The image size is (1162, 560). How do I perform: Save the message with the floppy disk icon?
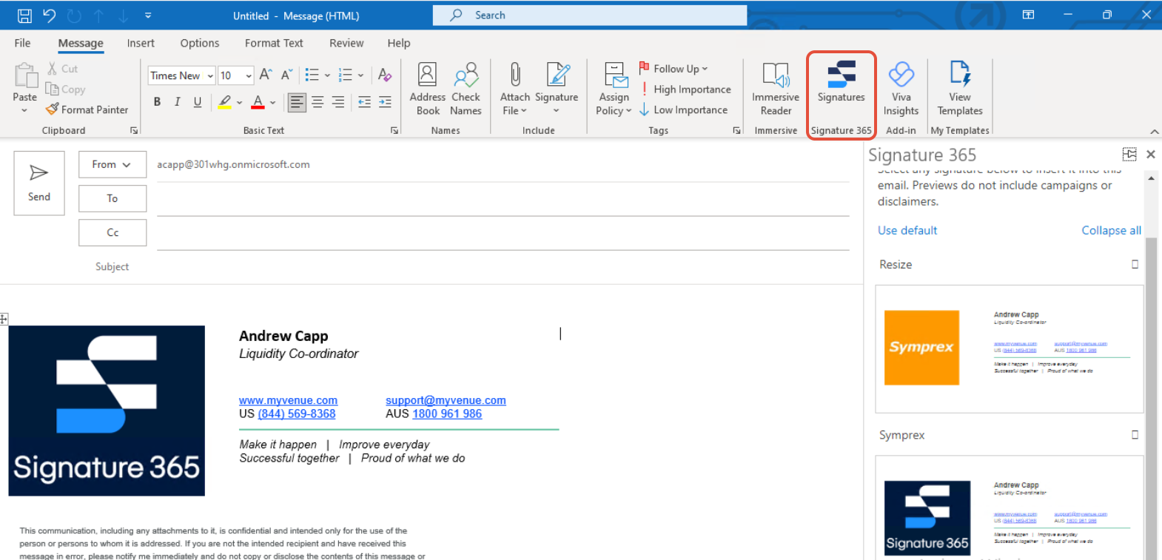(24, 16)
